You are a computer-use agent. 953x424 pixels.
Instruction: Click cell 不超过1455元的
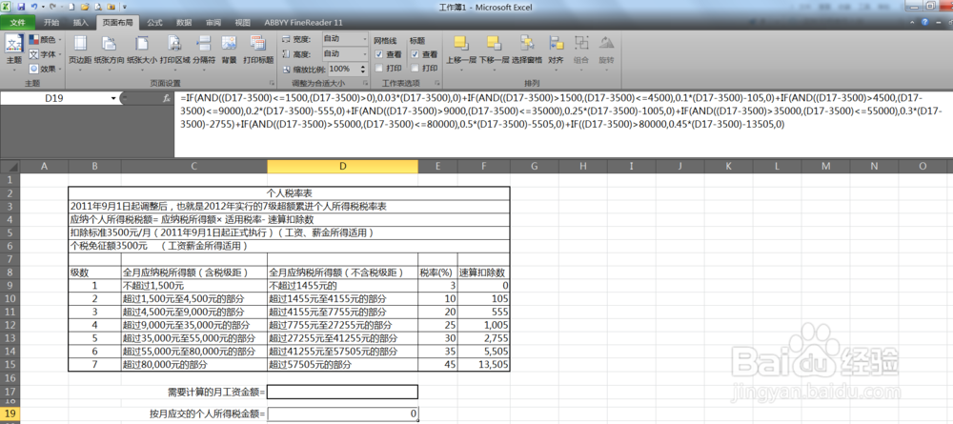[x=342, y=284]
